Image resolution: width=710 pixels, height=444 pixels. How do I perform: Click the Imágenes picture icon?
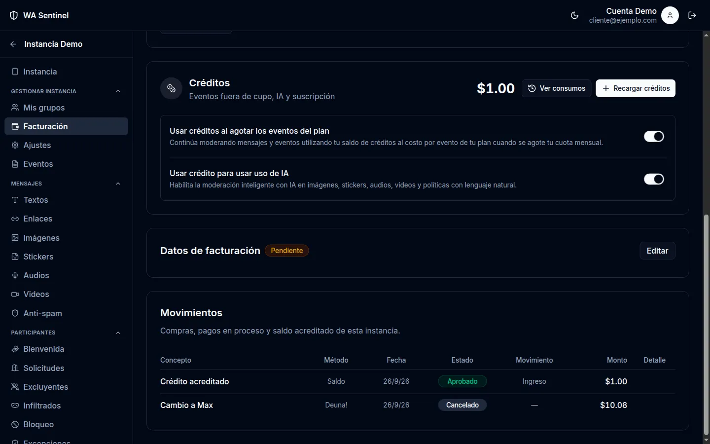15,238
